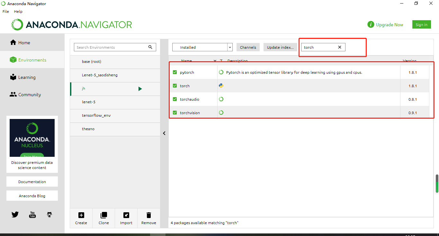Toggle the pytorch package checkbox

click(x=175, y=72)
